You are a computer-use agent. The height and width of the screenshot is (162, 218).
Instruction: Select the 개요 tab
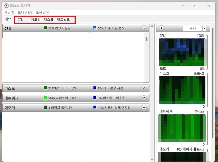pos(8,19)
